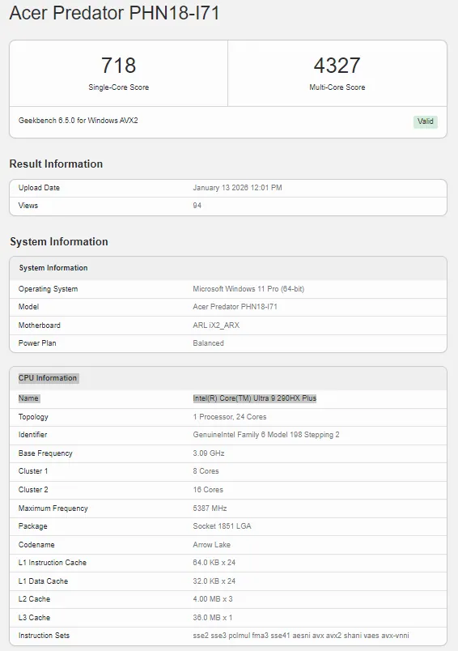Screen dimensions: 458x651
Task: Select the Arrow Lake codename value
Action: [211, 545]
